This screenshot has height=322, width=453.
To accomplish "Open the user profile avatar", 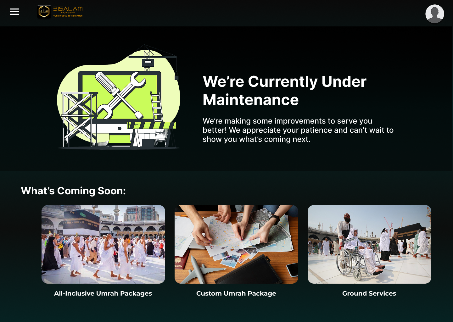I will click(434, 14).
